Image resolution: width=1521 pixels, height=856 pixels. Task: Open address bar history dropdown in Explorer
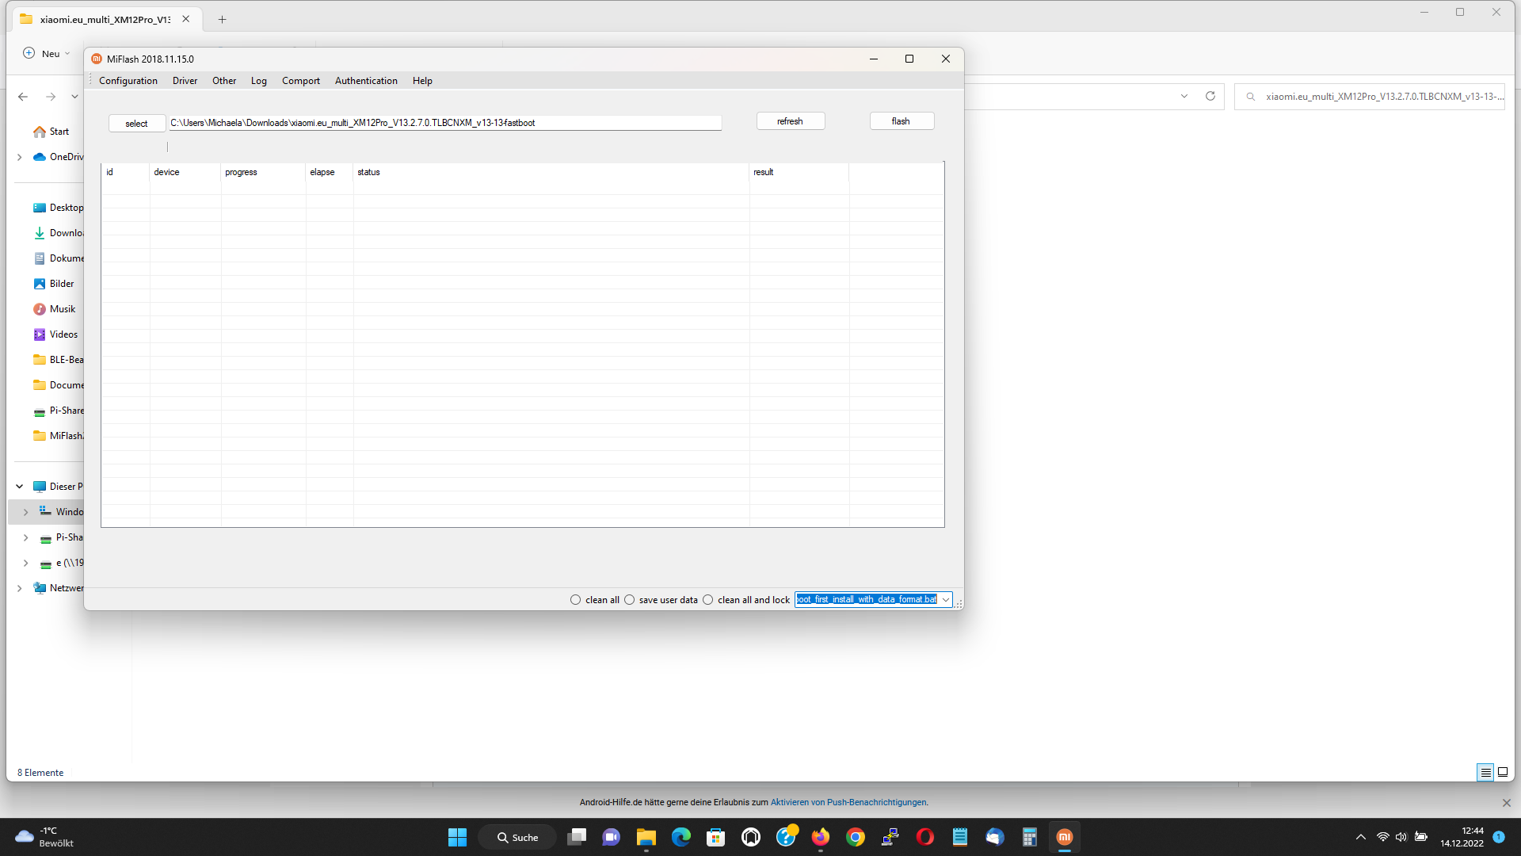1184,97
